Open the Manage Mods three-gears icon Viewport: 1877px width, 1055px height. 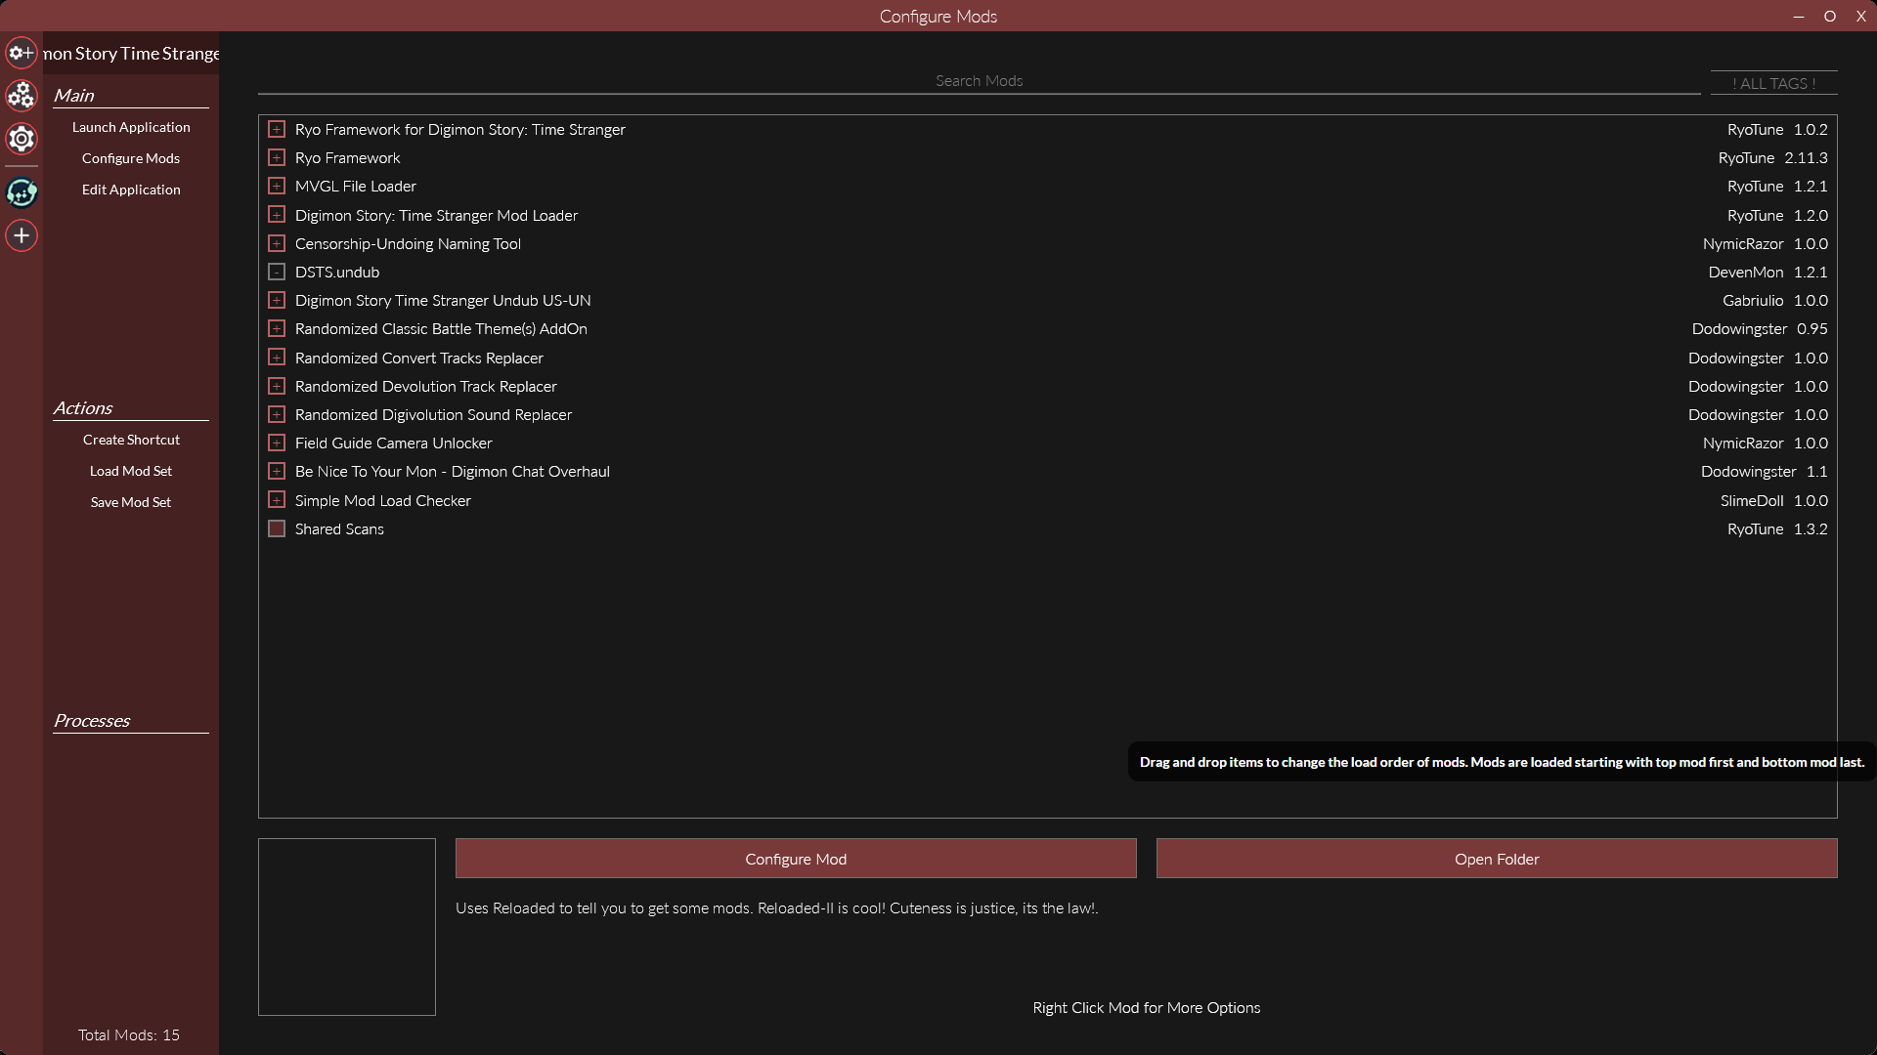click(22, 95)
